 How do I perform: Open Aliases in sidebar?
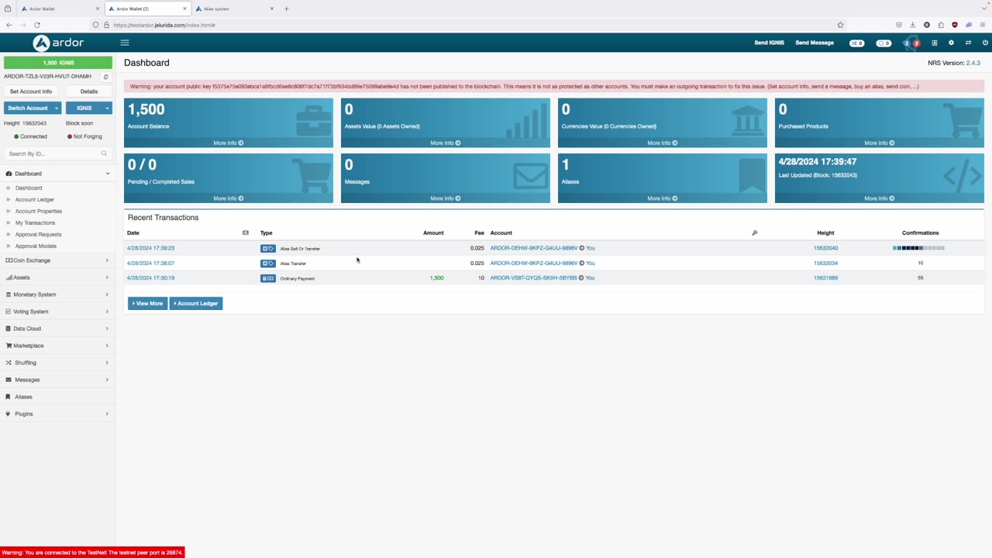(x=57, y=397)
